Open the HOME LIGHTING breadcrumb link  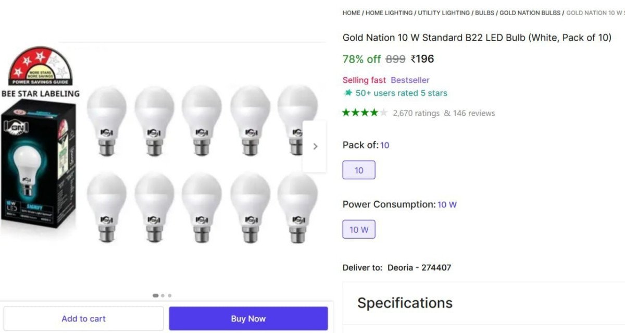(x=389, y=13)
